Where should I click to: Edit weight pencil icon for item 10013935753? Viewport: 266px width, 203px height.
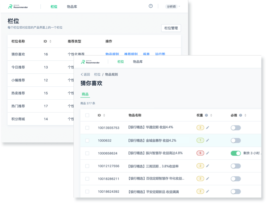pos(208,128)
